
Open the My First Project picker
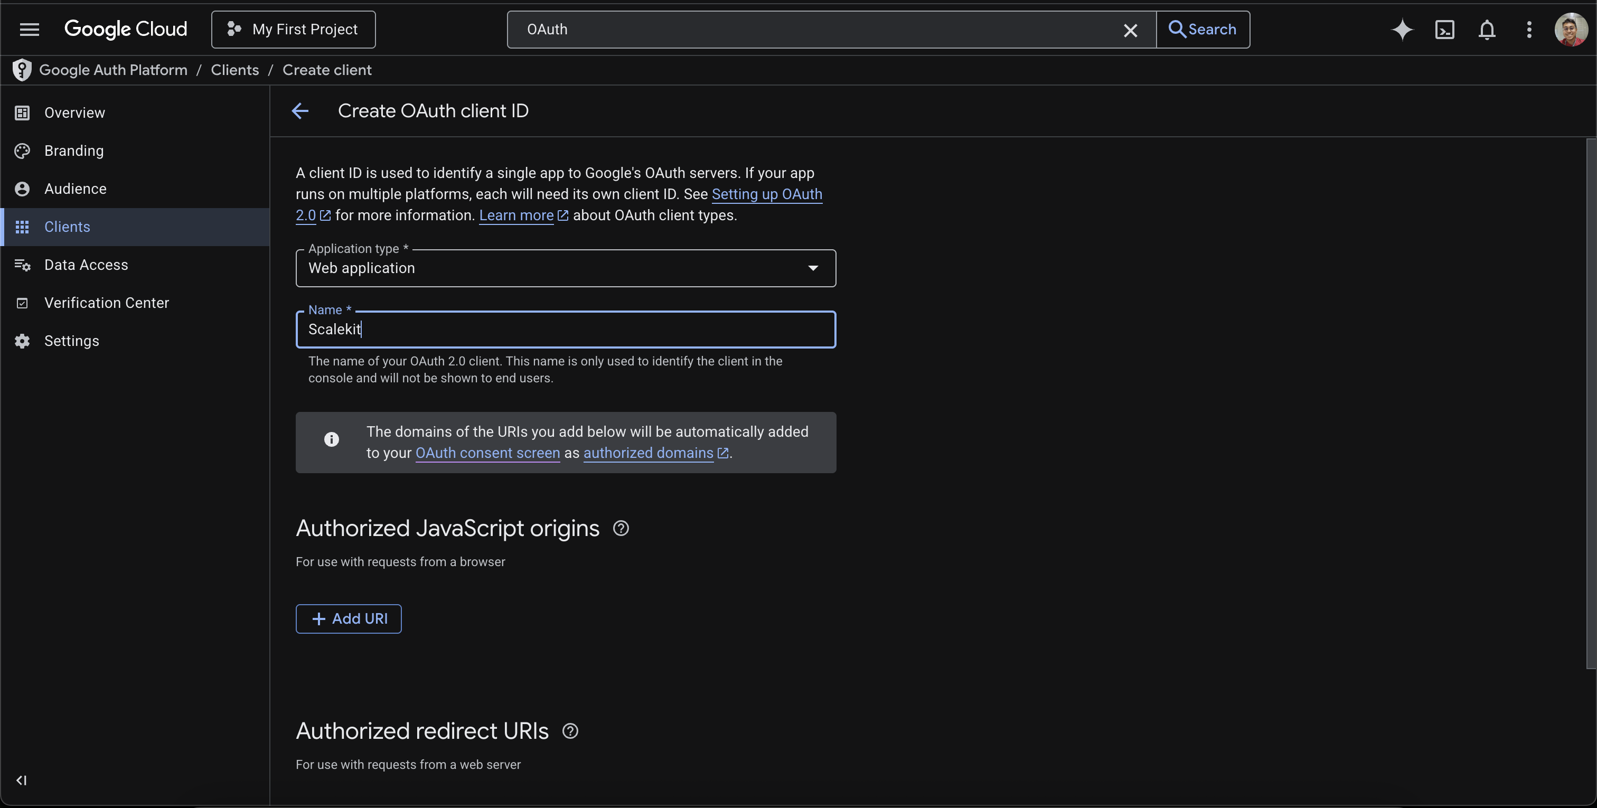[x=293, y=29]
